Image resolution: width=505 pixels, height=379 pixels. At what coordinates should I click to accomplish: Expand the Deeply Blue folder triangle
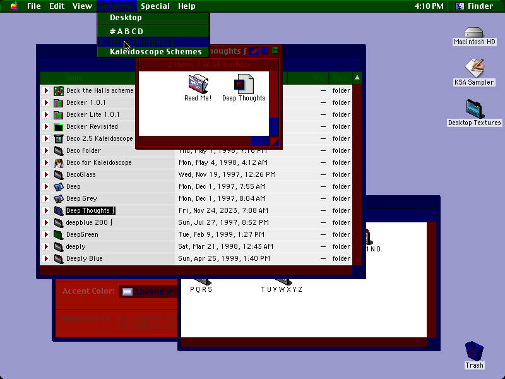(x=46, y=258)
